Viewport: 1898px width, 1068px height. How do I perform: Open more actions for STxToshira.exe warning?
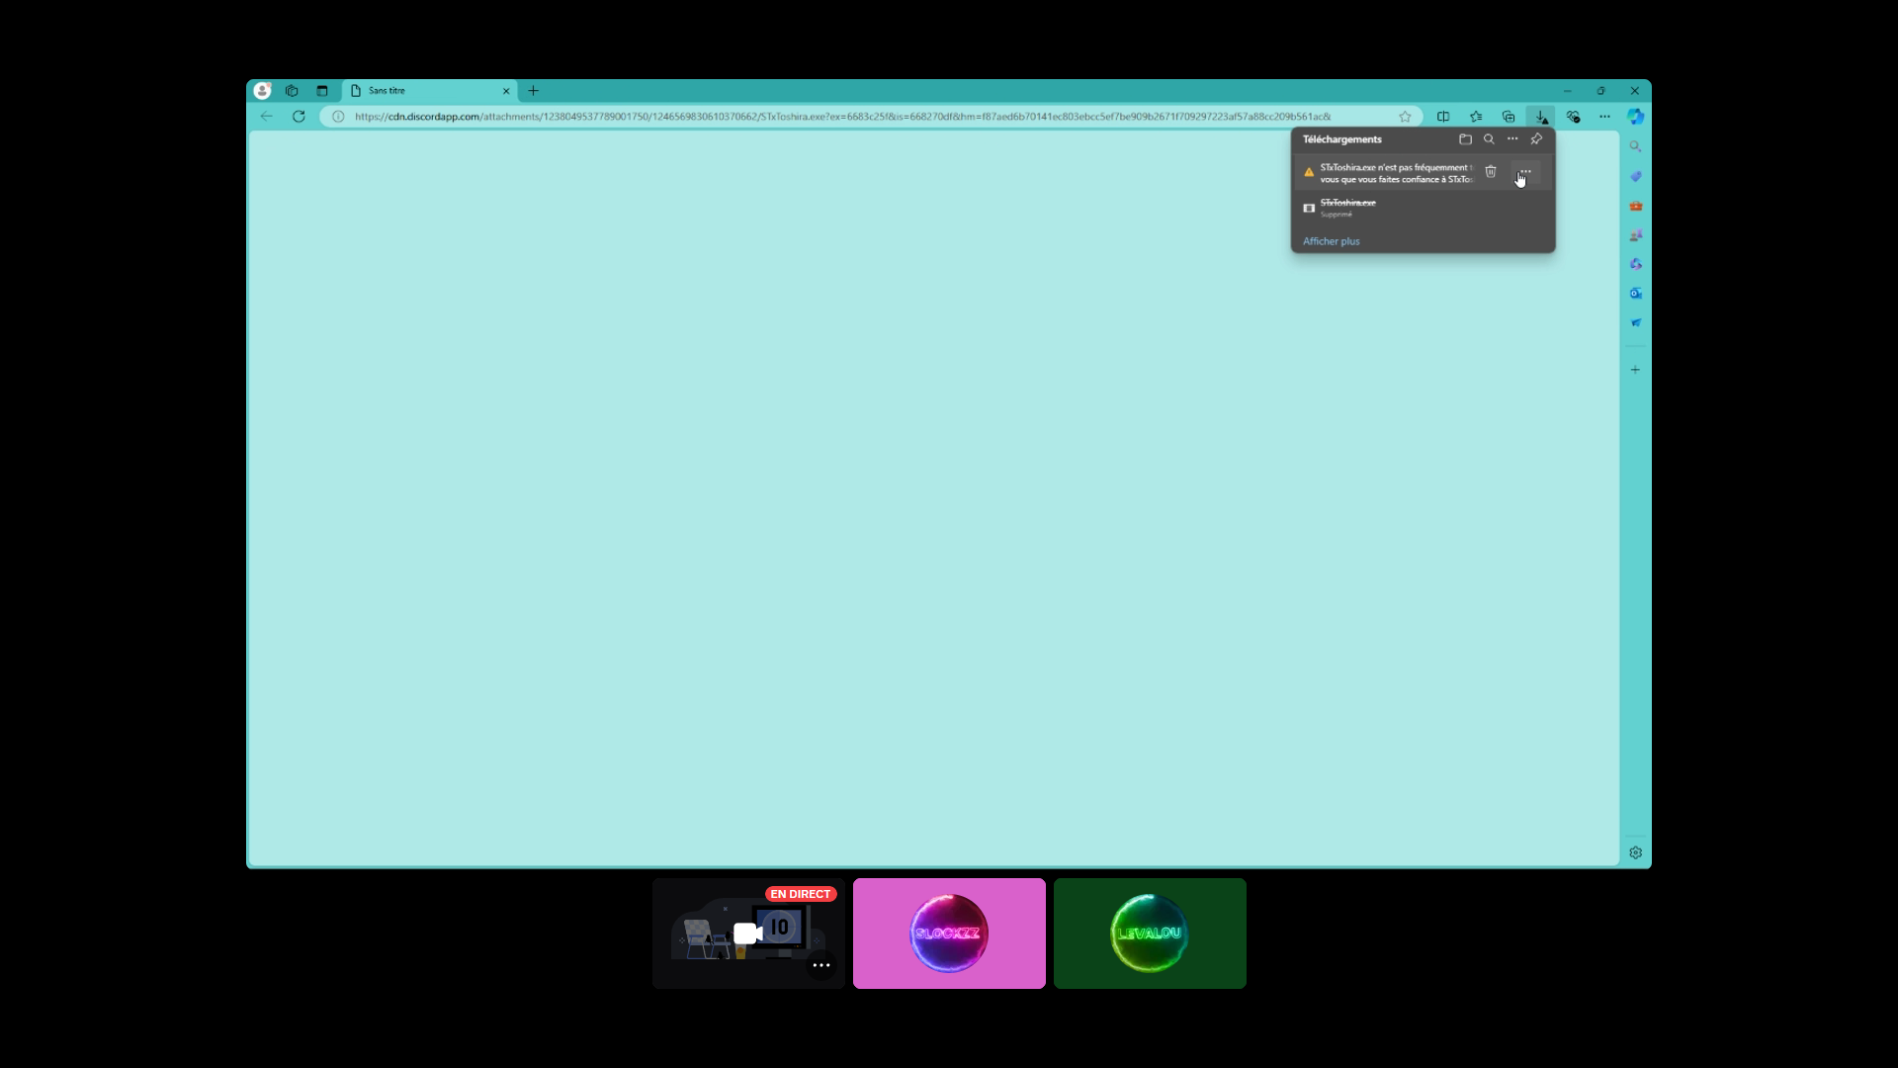point(1525,172)
